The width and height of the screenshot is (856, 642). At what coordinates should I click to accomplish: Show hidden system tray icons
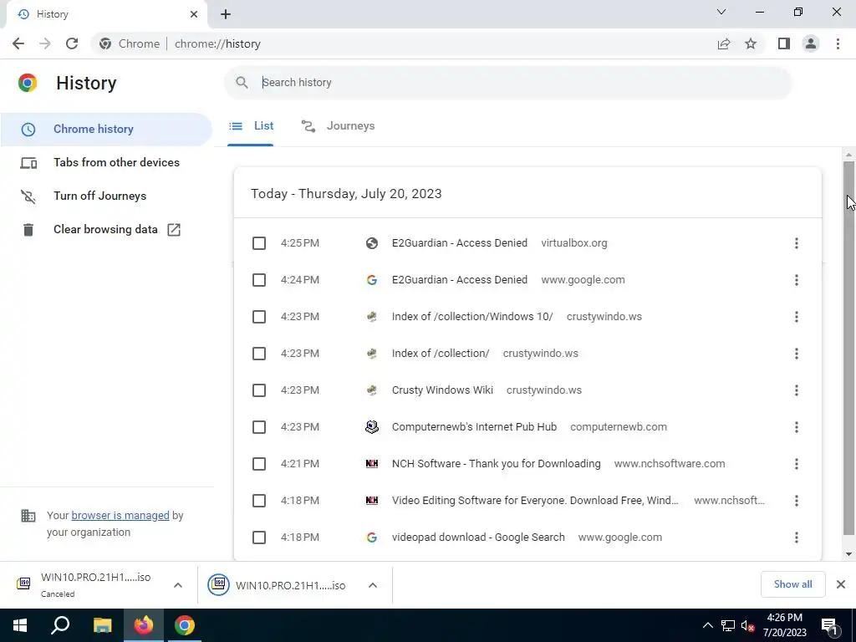click(707, 625)
